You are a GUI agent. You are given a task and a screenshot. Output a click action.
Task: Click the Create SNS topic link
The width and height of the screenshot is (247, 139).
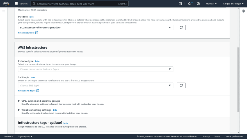(x=29, y=91)
